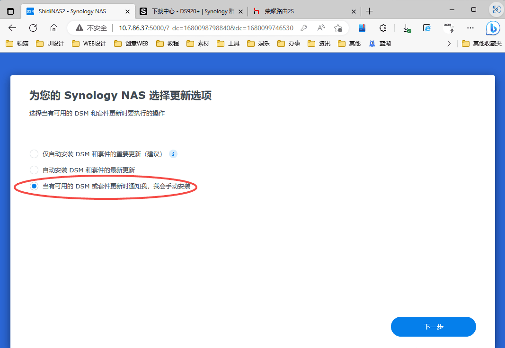Open the Edge settings and more menu
505x348 pixels.
(x=470, y=28)
